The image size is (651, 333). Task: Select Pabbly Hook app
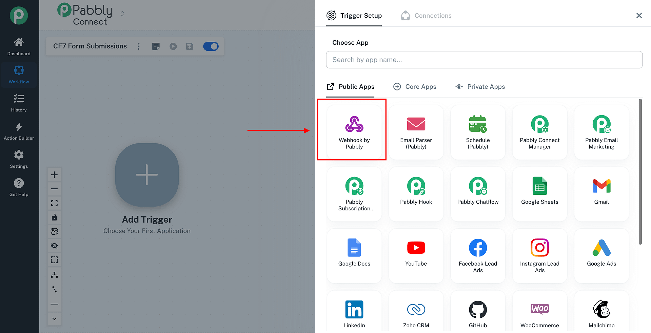pos(416,194)
